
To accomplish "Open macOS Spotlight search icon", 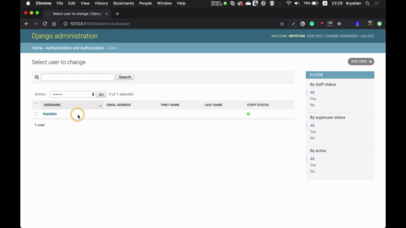I will 367,3.
